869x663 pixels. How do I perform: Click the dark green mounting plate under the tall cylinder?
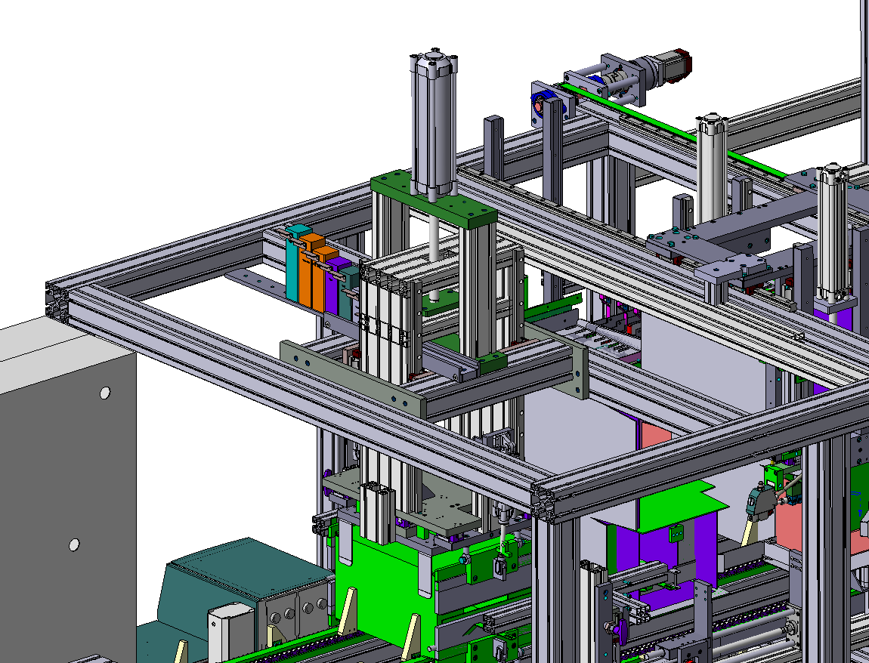(x=434, y=200)
